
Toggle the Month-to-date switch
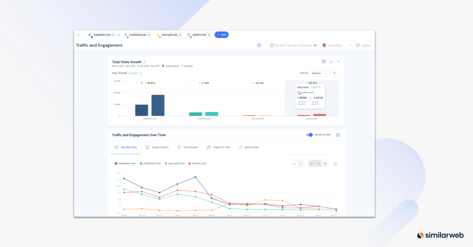[309, 135]
